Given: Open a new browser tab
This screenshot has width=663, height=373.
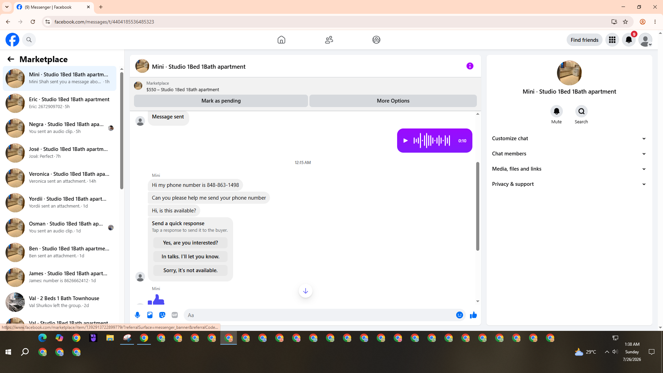Looking at the screenshot, I should click(x=101, y=7).
